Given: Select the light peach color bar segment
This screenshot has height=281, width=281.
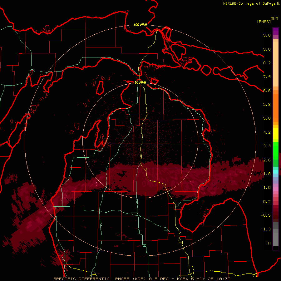Looking at the screenshot, I should (276, 64).
